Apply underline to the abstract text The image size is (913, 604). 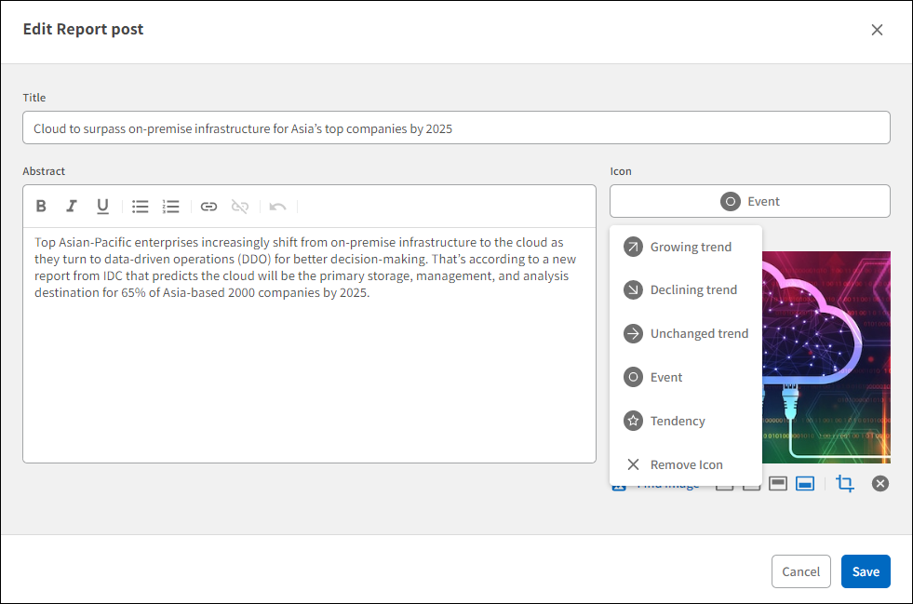pos(102,206)
